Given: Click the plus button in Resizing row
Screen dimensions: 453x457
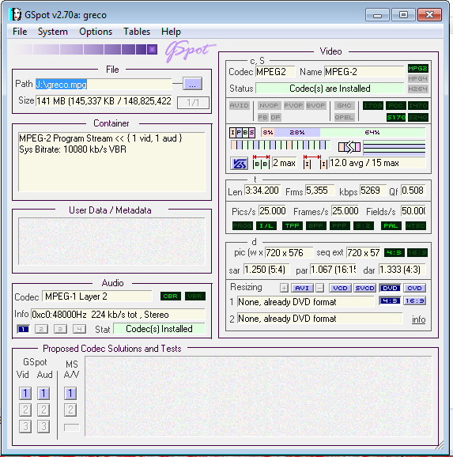Looking at the screenshot, I should click(284, 288).
